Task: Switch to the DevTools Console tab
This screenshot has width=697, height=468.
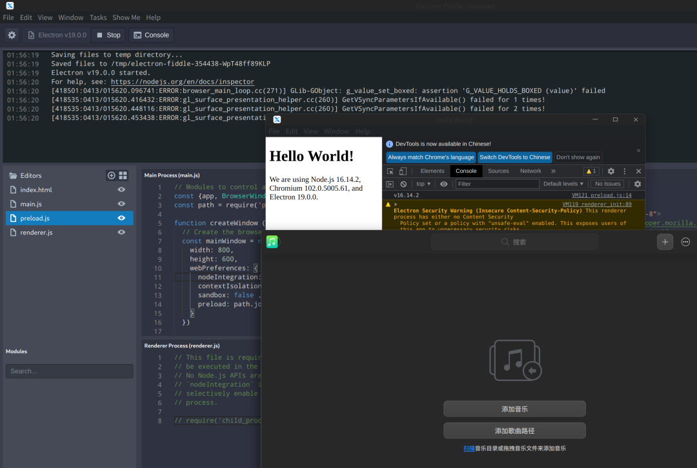Action: click(466, 171)
